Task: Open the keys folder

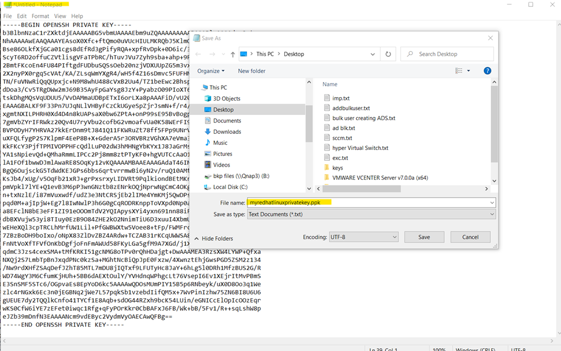Action: tap(337, 168)
